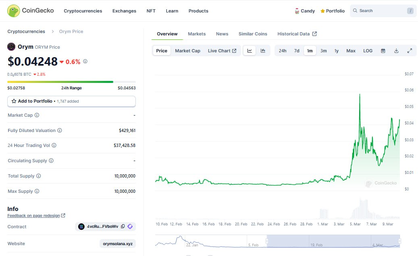Image resolution: width=418 pixels, height=256 pixels.
Task: Open Total Supply info icon
Action: click(38, 176)
